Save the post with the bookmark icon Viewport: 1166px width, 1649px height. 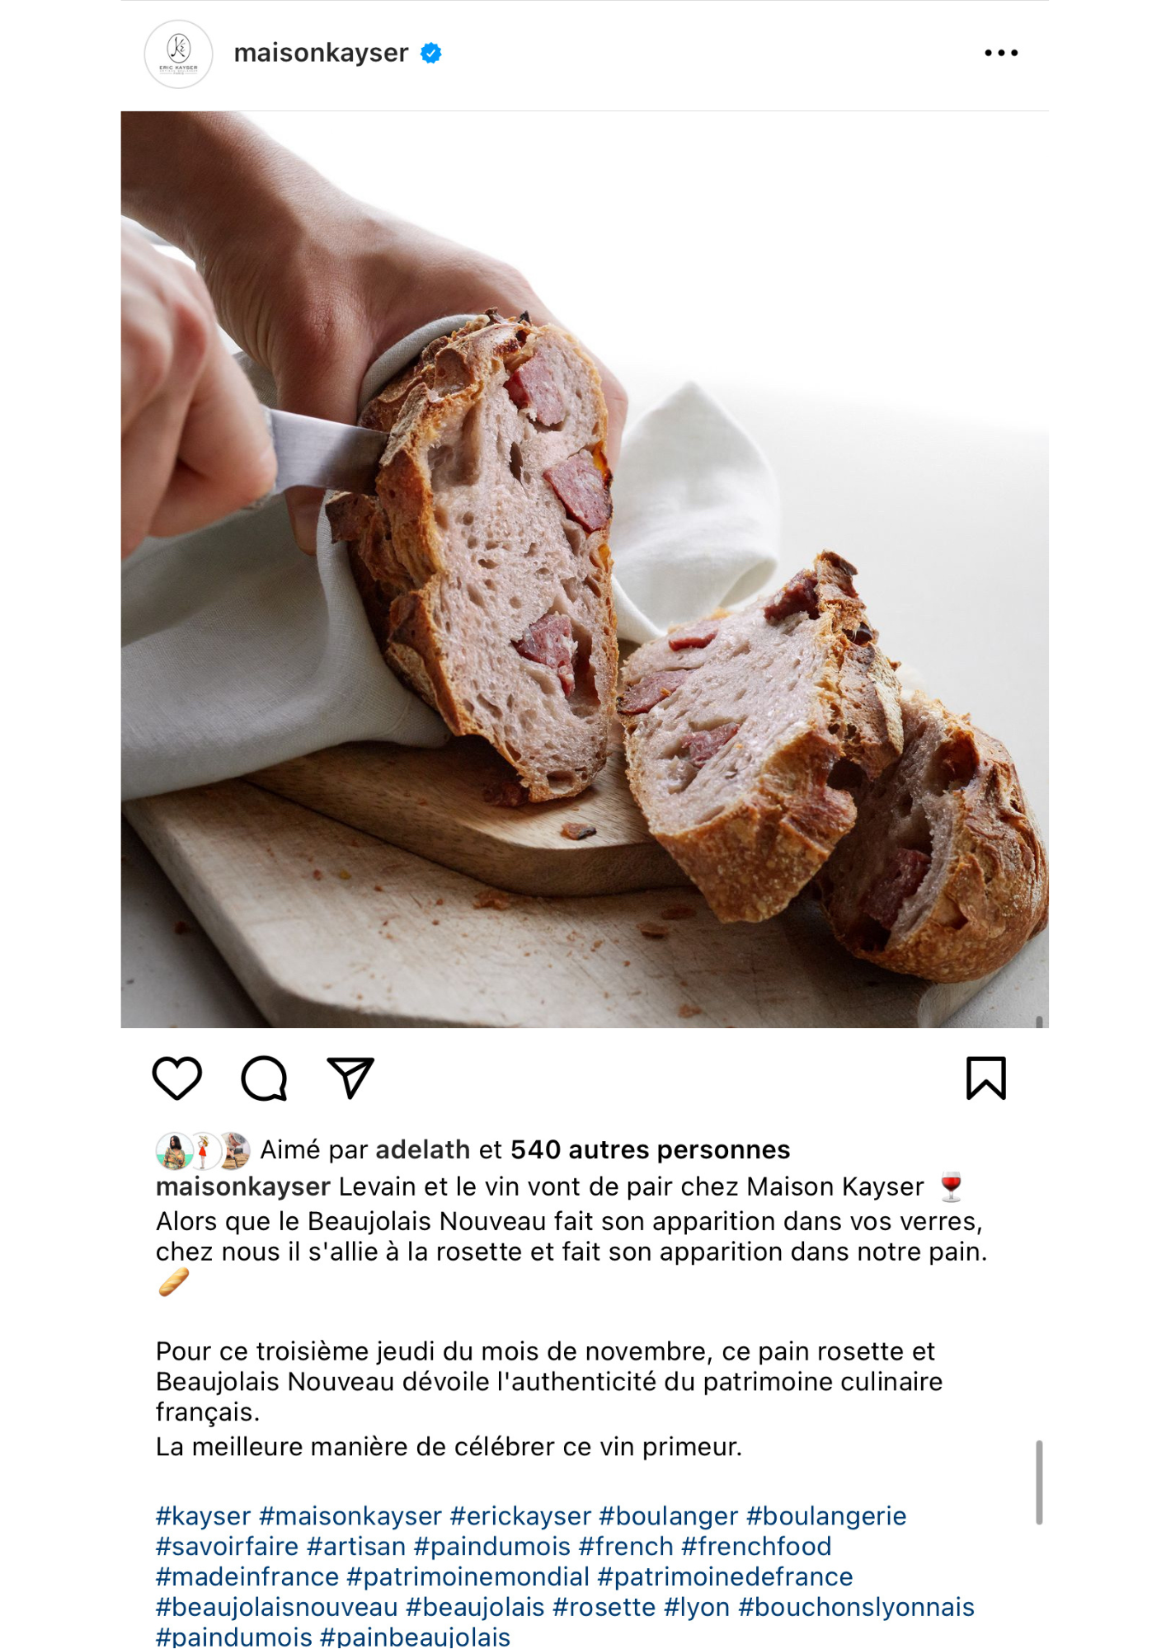(986, 1078)
